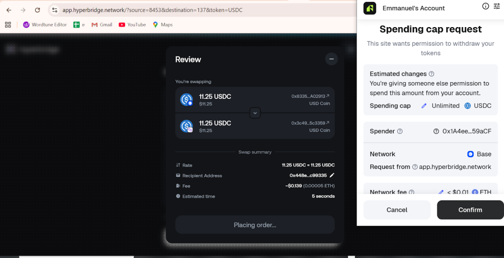Click the Rate swap arrows icon
The image size is (504, 258).
point(178,165)
